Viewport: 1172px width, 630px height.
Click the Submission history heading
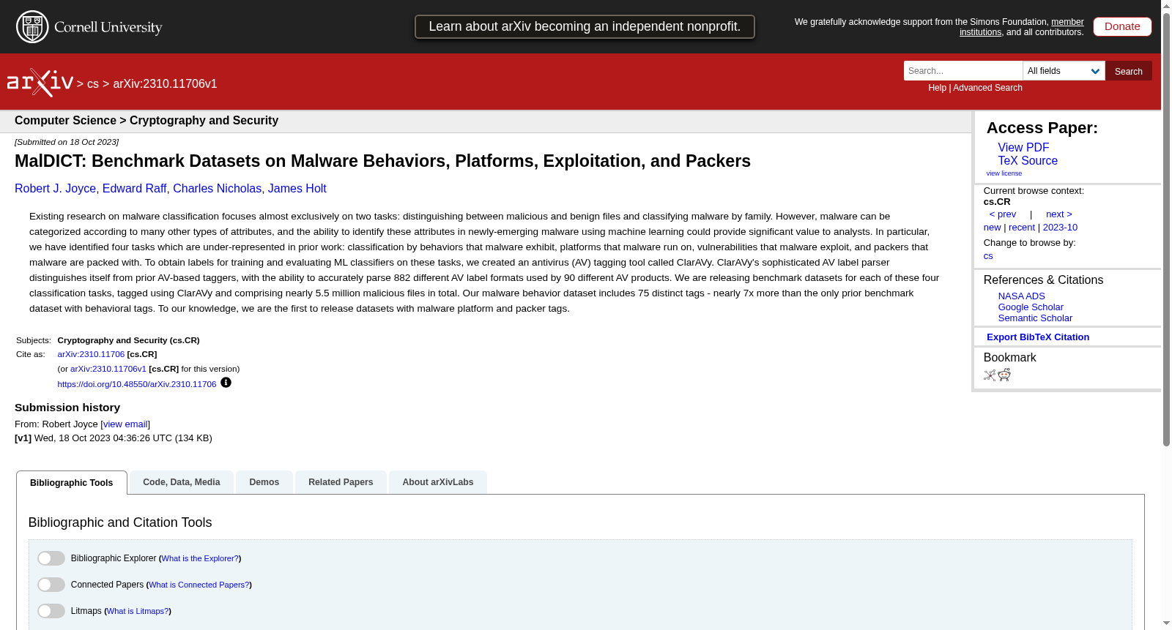coord(67,408)
